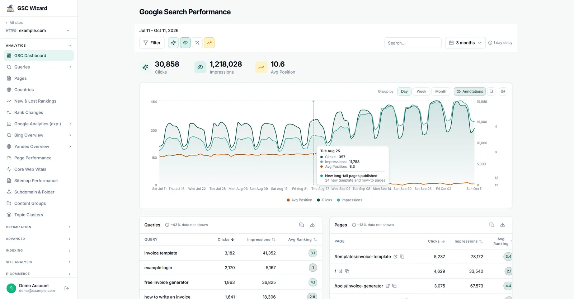Open the homepage / row external link icon

coord(340,271)
